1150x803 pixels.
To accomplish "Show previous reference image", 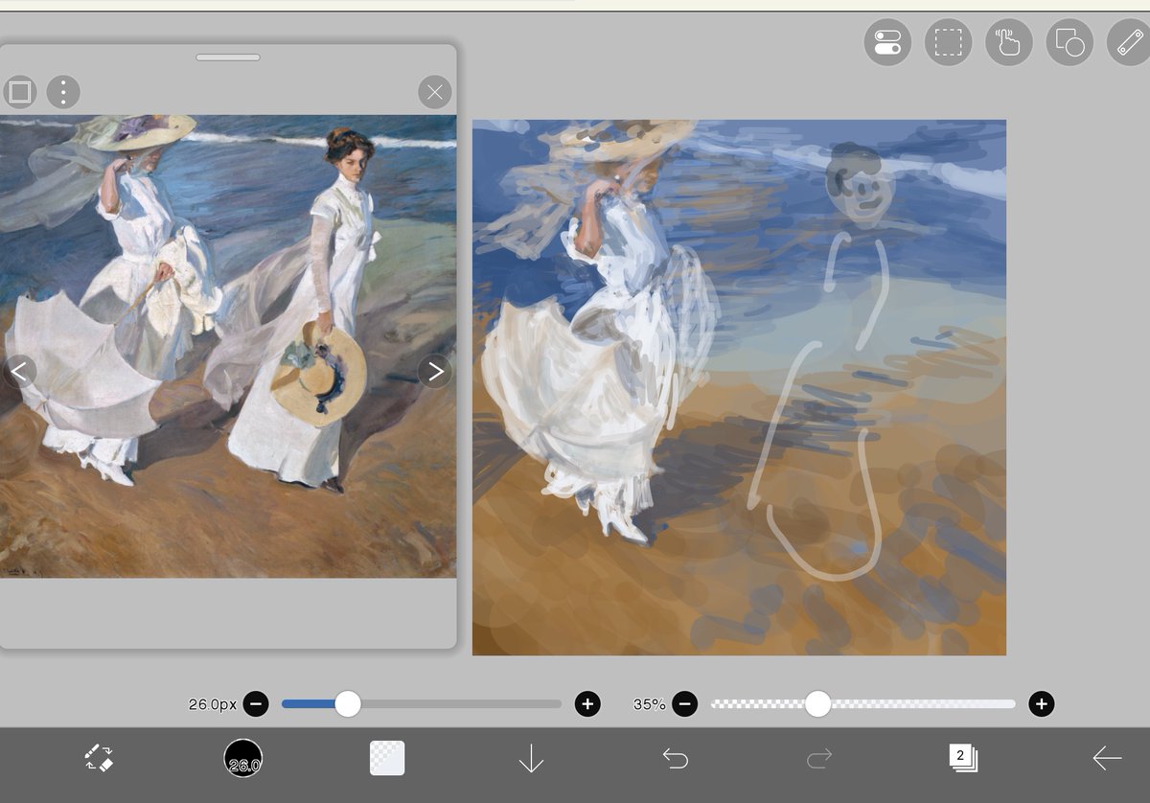I will click(19, 371).
